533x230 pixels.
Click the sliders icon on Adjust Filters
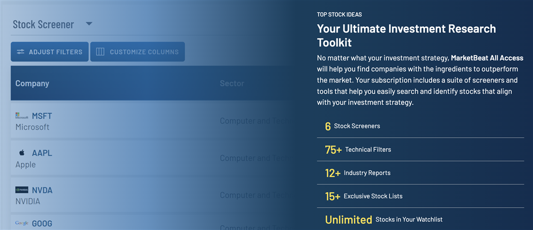(20, 52)
